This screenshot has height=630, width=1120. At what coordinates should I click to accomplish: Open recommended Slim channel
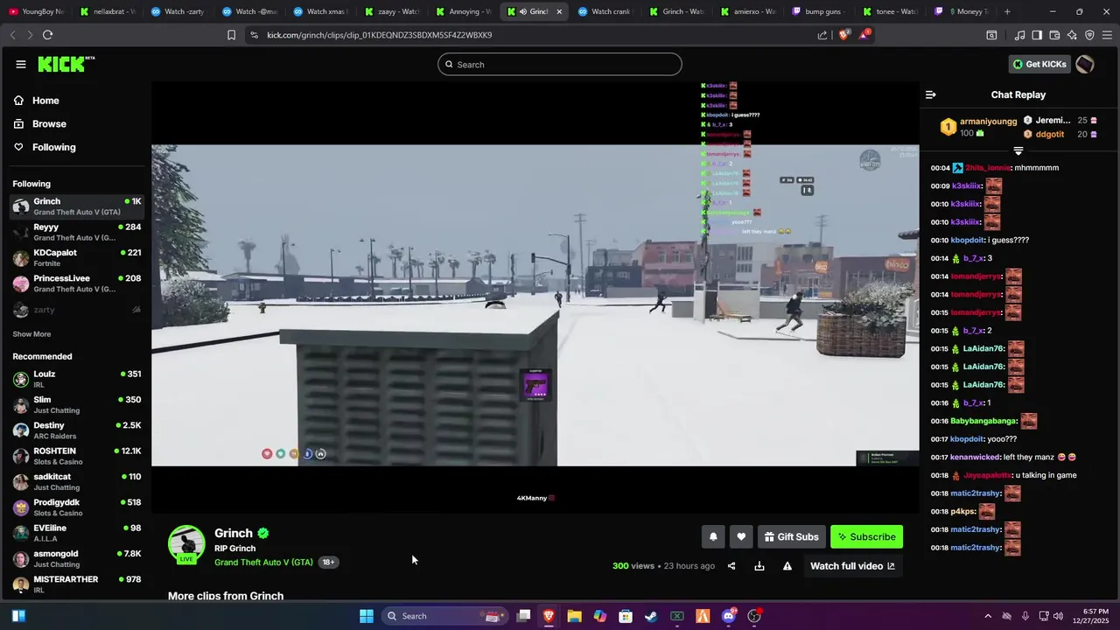coord(76,405)
